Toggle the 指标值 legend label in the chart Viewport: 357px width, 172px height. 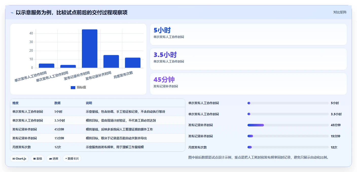click(x=81, y=87)
